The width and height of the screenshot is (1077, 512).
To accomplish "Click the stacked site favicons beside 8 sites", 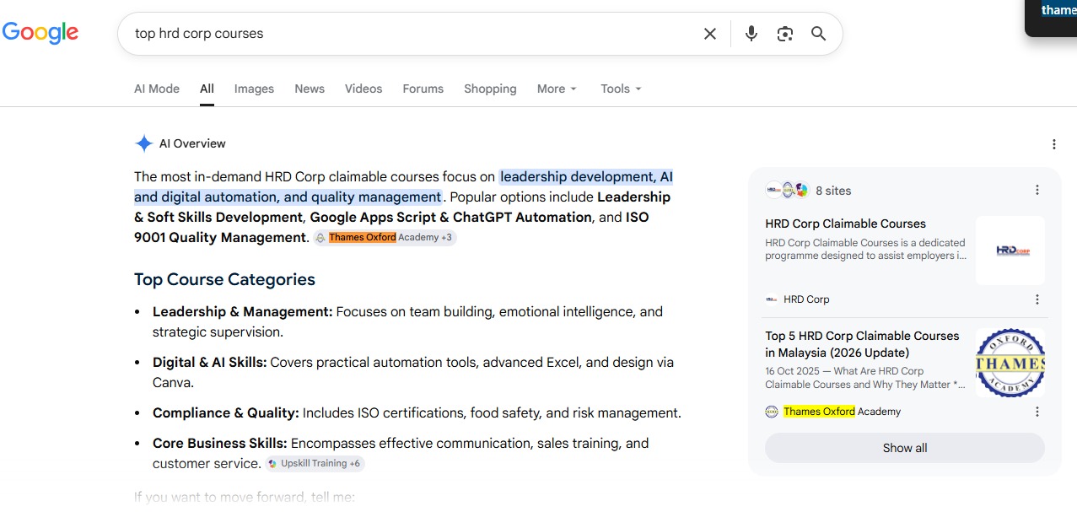I will point(787,191).
